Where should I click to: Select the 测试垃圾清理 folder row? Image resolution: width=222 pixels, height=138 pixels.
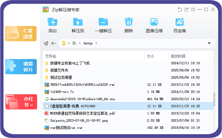(128, 77)
